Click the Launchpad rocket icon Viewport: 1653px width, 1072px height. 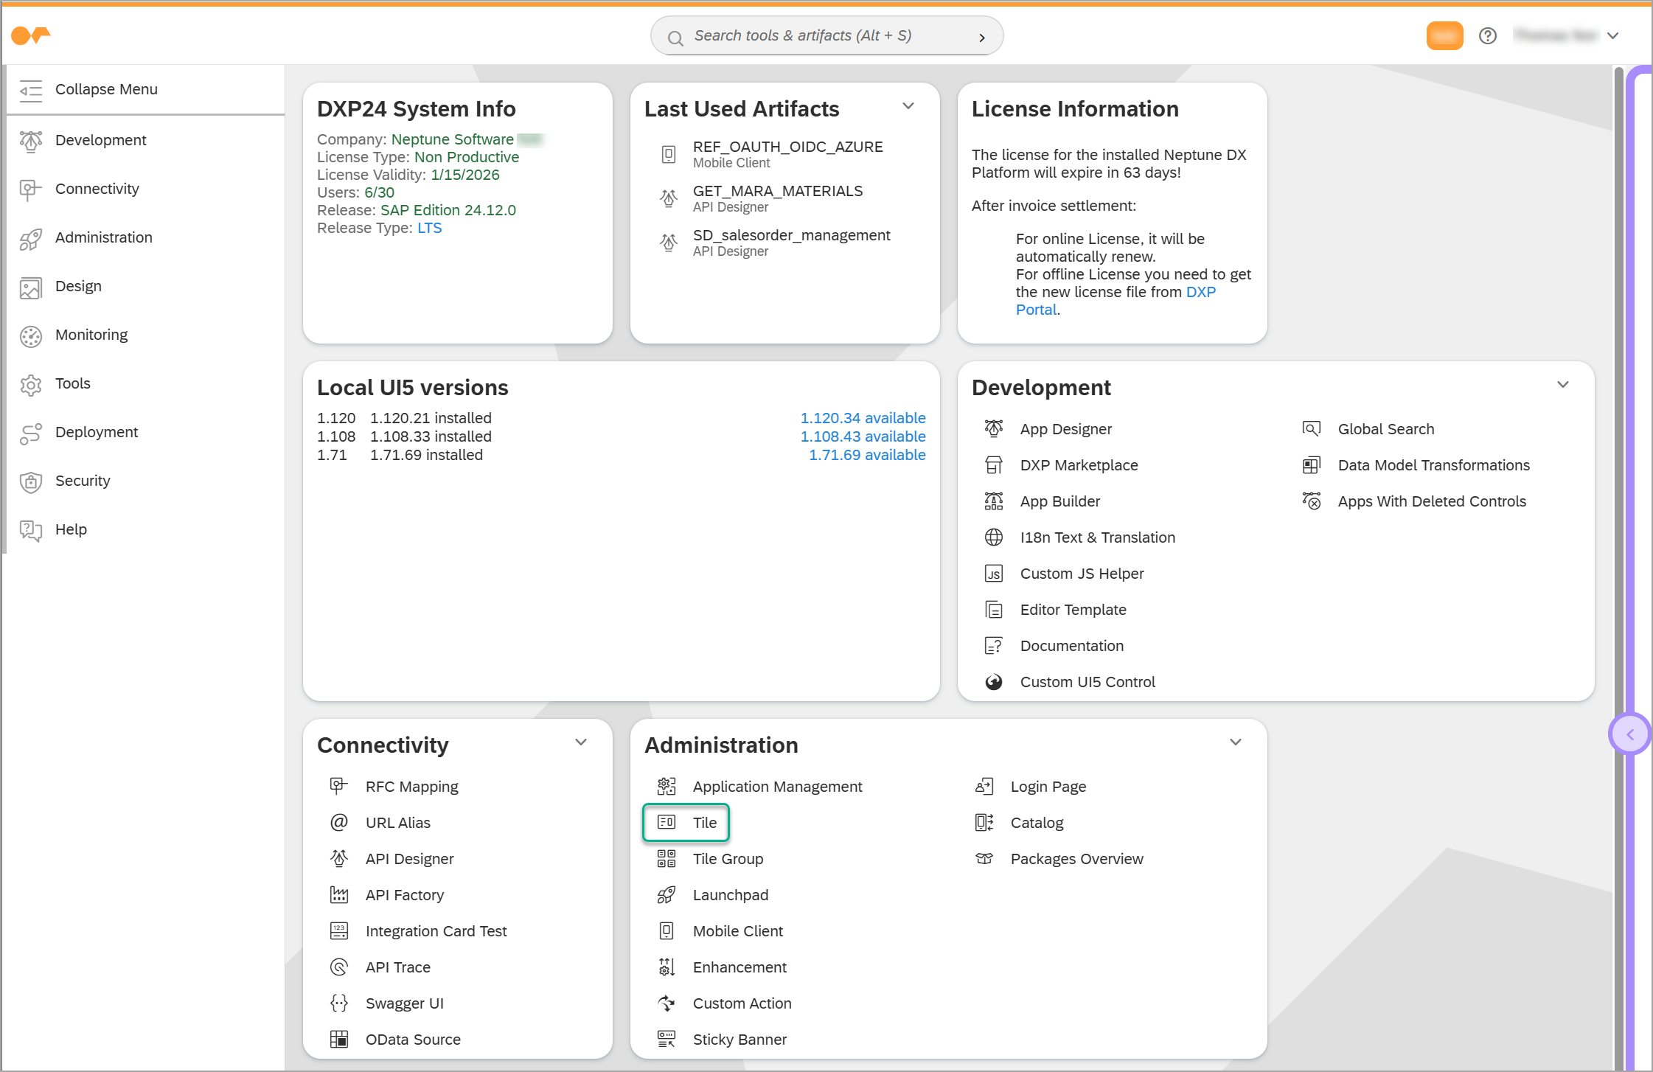pos(666,895)
